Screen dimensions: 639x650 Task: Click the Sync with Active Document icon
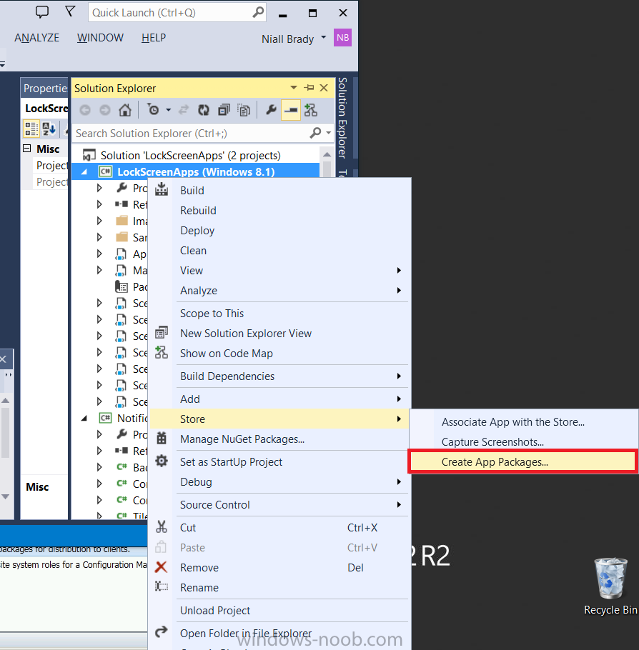coord(184,110)
